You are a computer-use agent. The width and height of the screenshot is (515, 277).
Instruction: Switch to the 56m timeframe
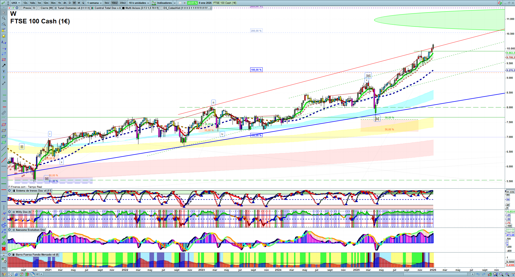pos(53,3)
